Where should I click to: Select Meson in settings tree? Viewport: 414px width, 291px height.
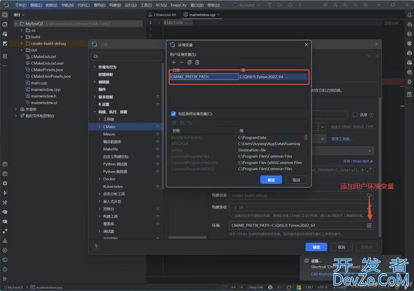[x=109, y=134]
